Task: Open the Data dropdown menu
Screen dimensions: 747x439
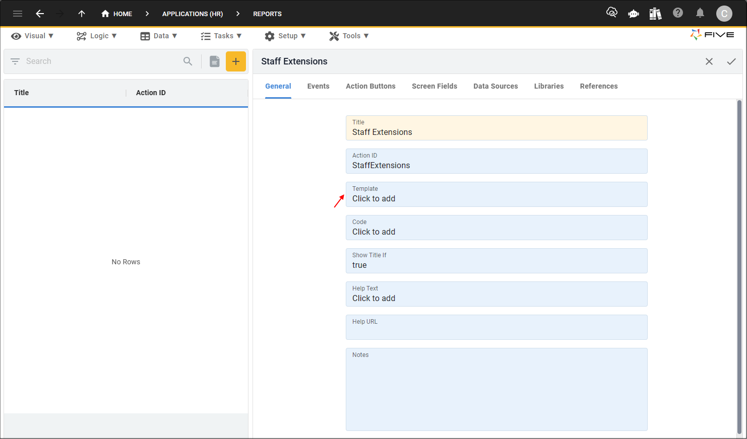Action: (x=159, y=36)
